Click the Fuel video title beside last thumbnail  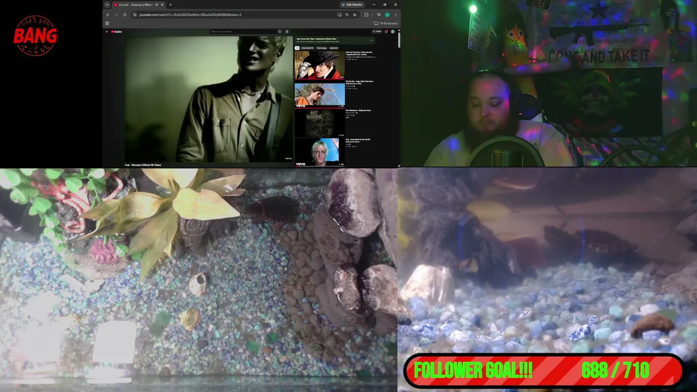358,140
